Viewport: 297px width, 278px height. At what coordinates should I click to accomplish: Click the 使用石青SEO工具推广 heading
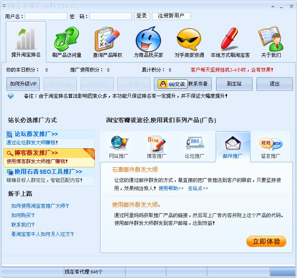pyautogui.click(x=48, y=171)
